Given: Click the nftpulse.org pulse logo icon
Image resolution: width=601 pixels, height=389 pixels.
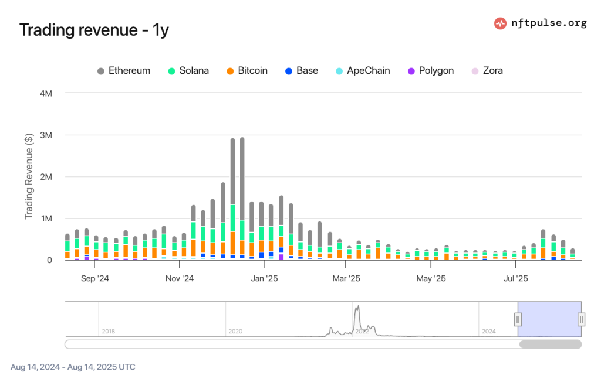Looking at the screenshot, I should pos(500,23).
